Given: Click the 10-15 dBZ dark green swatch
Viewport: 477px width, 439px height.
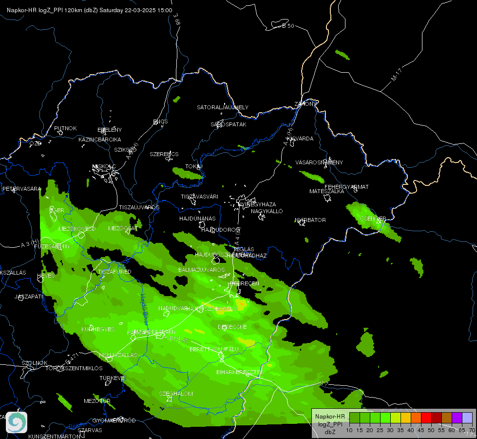Looking at the screenshot, I should (x=354, y=418).
